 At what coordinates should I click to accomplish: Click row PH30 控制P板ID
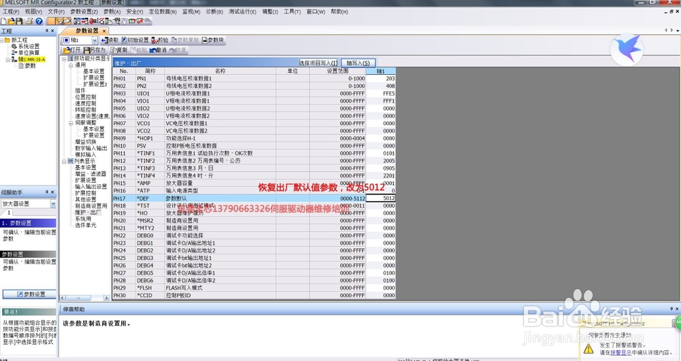(253, 295)
